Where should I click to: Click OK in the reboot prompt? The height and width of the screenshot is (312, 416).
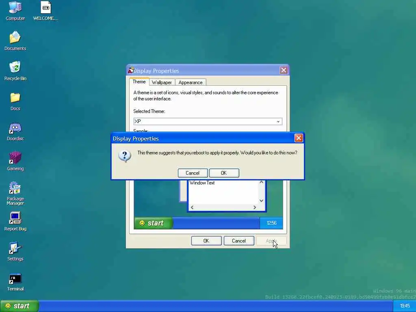pos(224,173)
